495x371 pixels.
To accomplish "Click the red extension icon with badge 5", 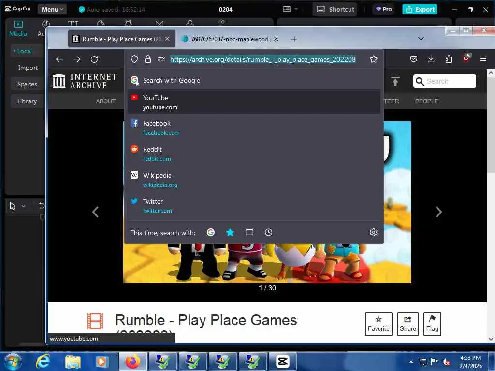I will pos(466,58).
